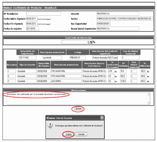Click the question mark dialog icon

click(x=50, y=125)
